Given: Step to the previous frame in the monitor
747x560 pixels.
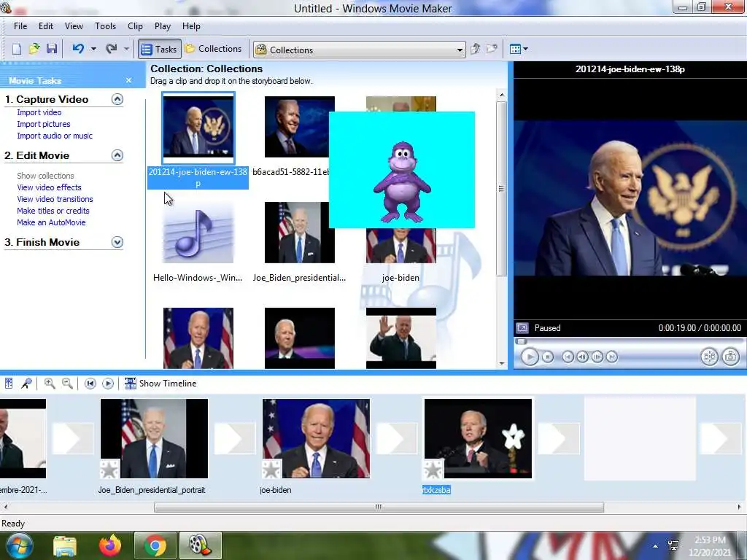Looking at the screenshot, I should tap(582, 357).
